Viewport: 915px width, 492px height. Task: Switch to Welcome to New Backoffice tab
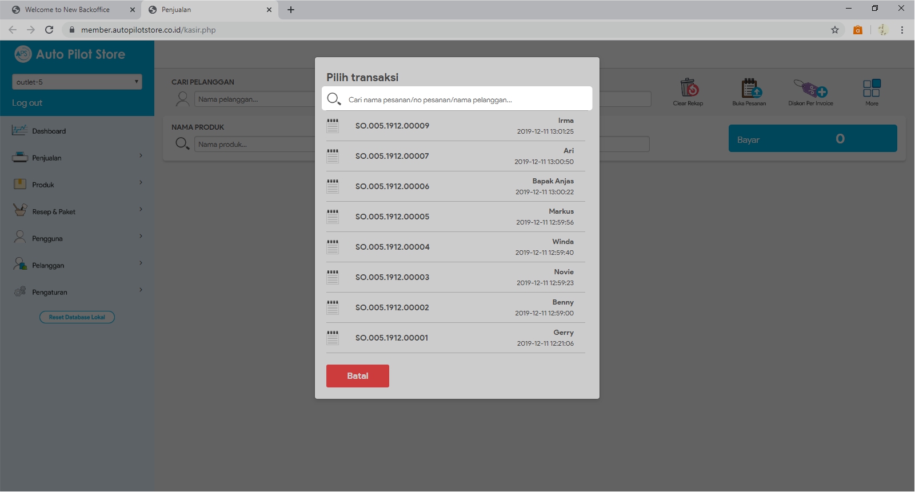pos(67,10)
